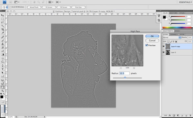Click the color spectrum ramp bar

click(177, 28)
